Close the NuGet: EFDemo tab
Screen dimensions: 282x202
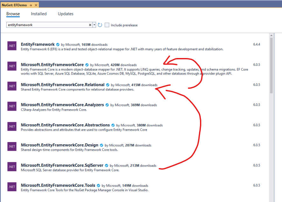point(36,5)
